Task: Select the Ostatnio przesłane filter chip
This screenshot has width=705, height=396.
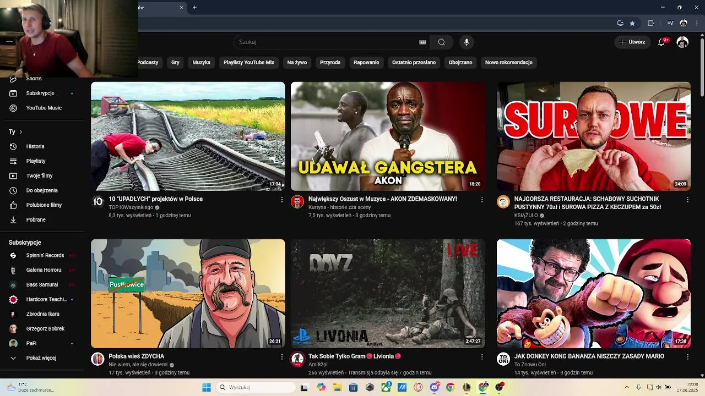Action: (x=414, y=63)
